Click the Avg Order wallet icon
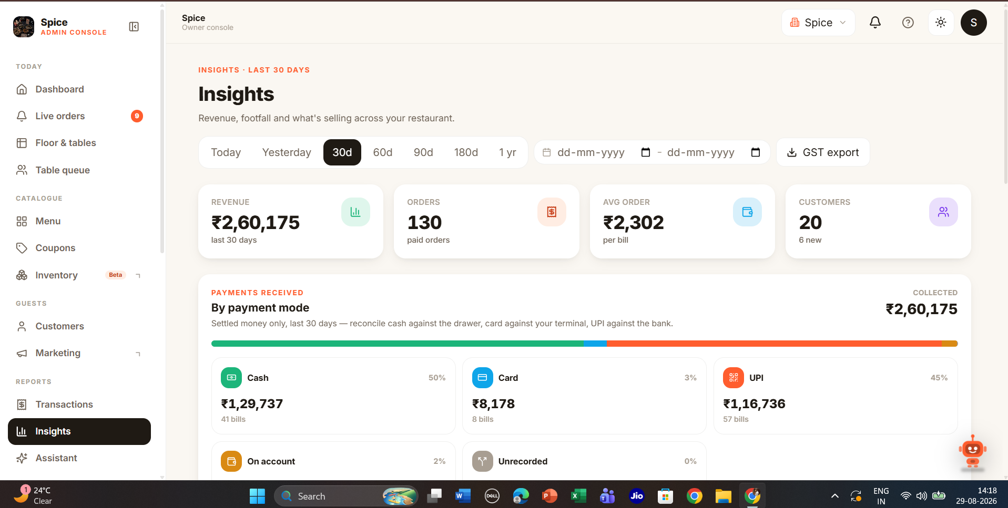The image size is (1008, 508). [747, 212]
